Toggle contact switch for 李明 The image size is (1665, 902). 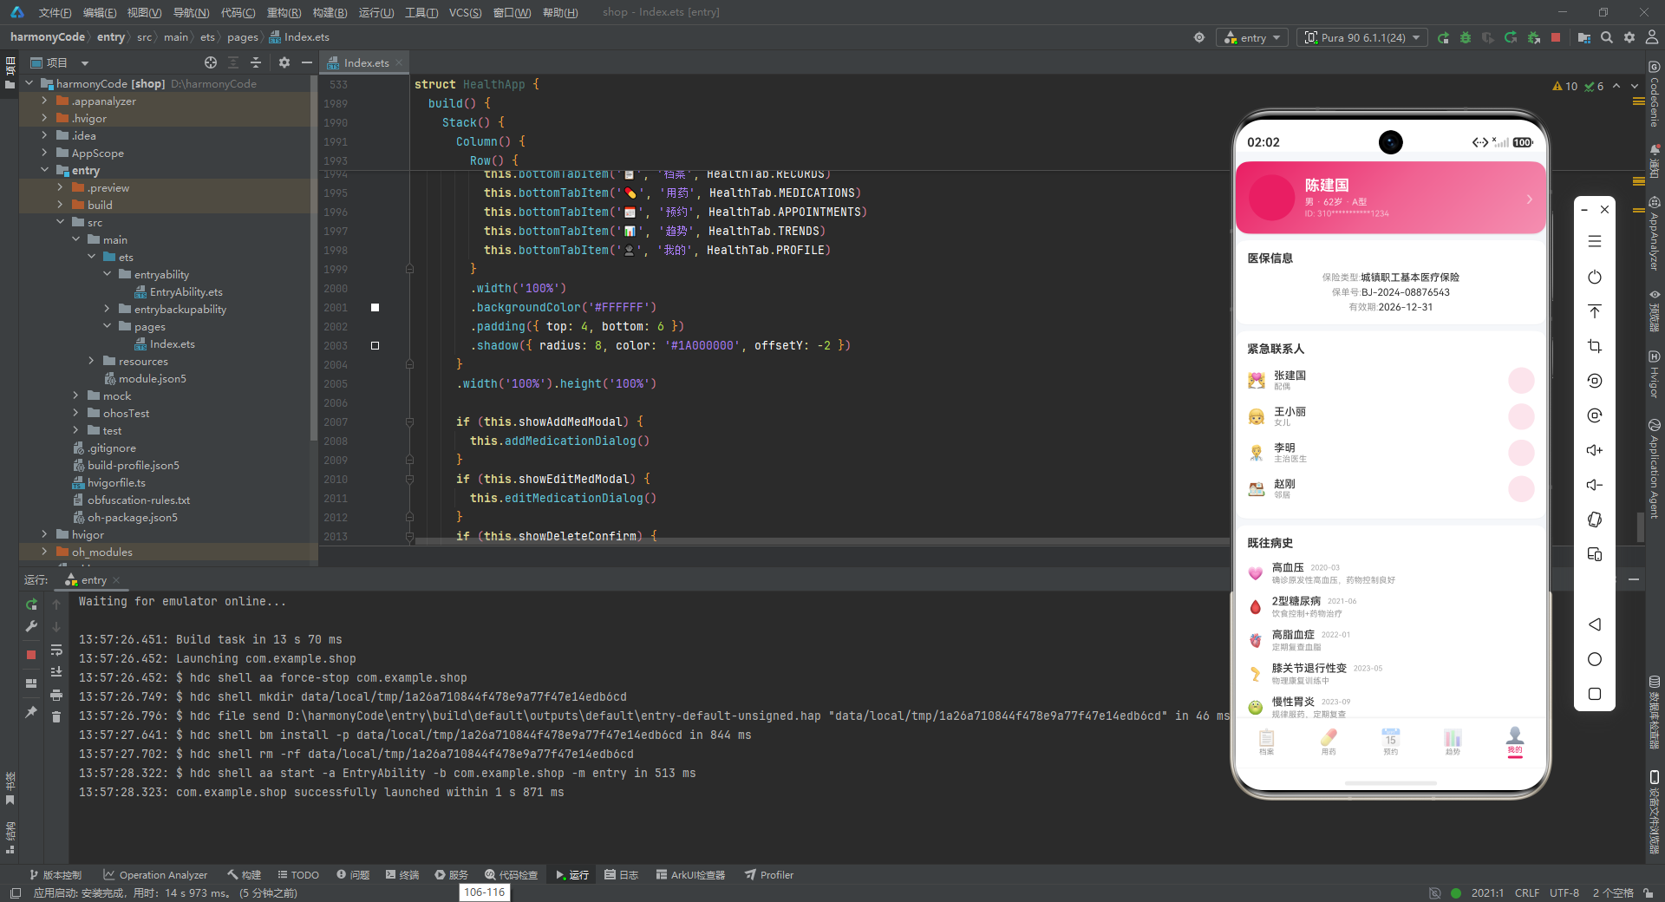point(1521,453)
